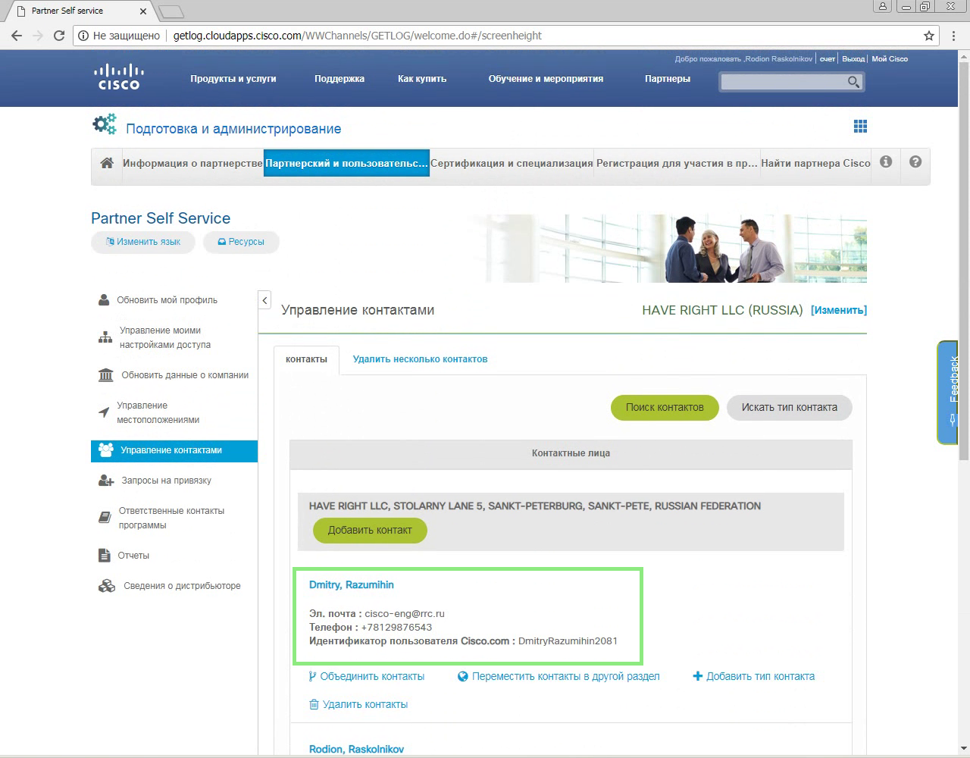Click the Cisco logo

tap(119, 77)
